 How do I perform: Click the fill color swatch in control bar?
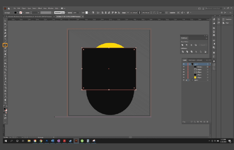(x=15, y=13)
